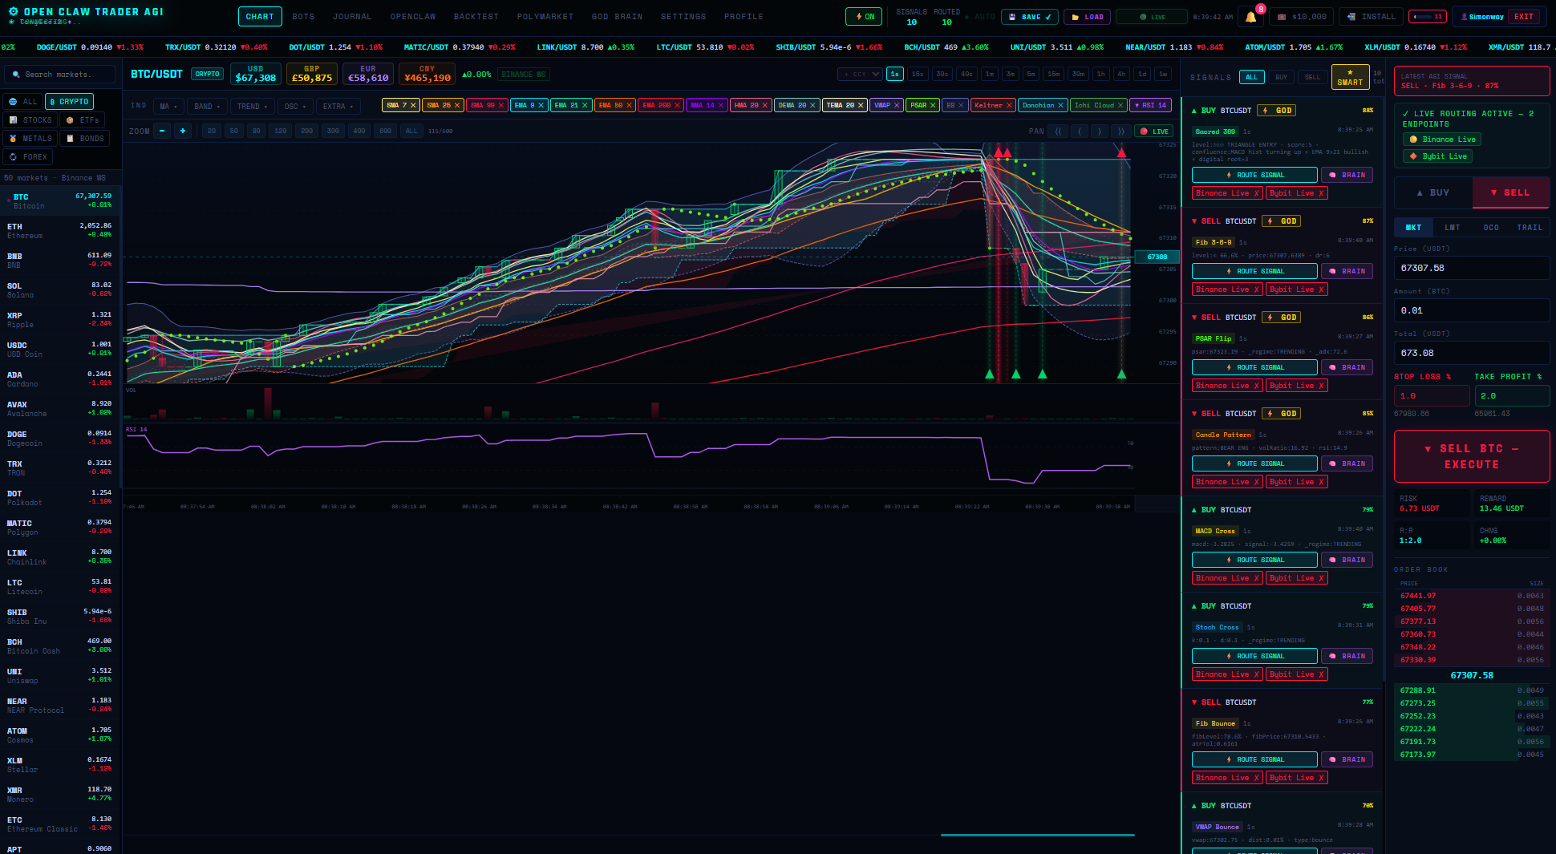
Task: Filter markets by STOCKS category
Action: pos(31,120)
